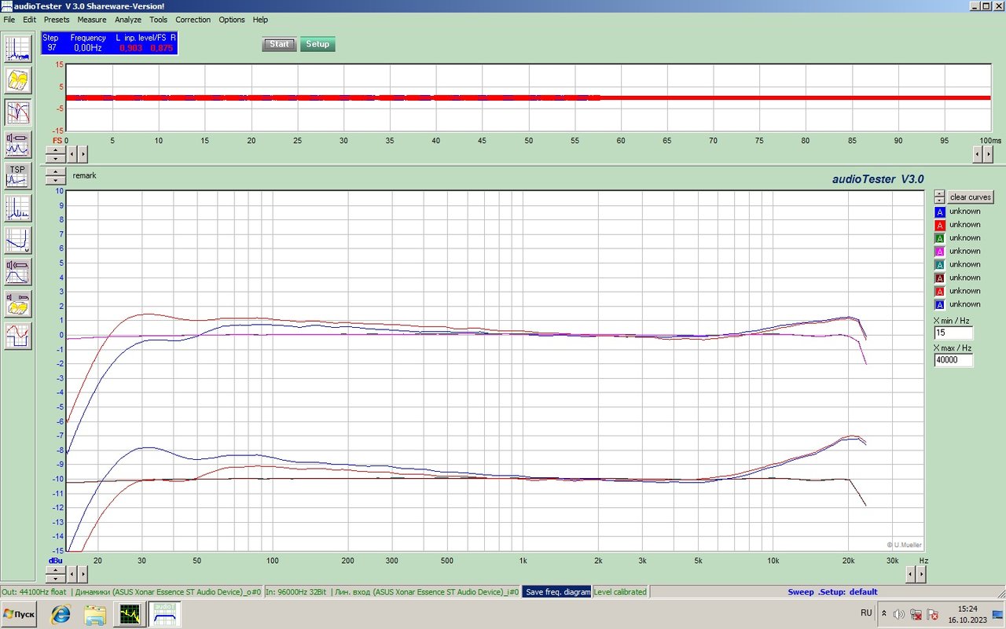Open the Measure menu
Image resolution: width=1006 pixels, height=629 pixels.
coord(92,20)
